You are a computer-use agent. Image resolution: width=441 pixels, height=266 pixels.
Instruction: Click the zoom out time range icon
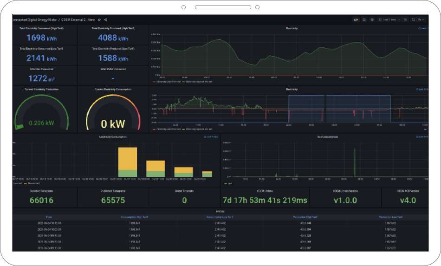[x=405, y=19]
